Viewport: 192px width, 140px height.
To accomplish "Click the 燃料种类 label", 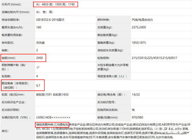I will 104,20.
